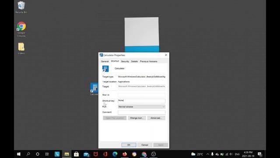Confirm the dialog with OK
Viewport: 280px width, 158px height.
[129, 145]
